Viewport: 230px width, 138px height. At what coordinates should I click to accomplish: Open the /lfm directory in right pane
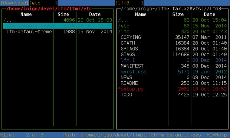(x=172, y=32)
